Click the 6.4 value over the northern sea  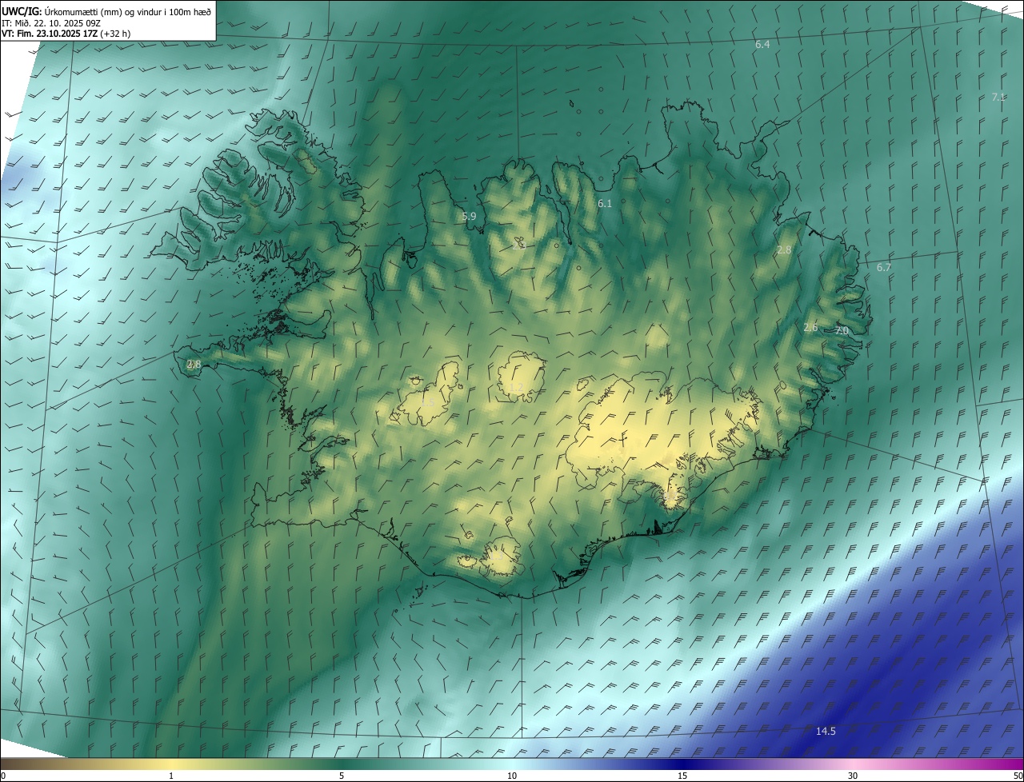762,44
